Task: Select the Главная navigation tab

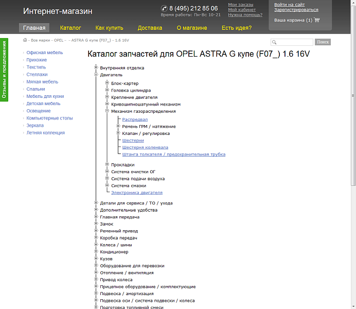Action: click(34, 28)
